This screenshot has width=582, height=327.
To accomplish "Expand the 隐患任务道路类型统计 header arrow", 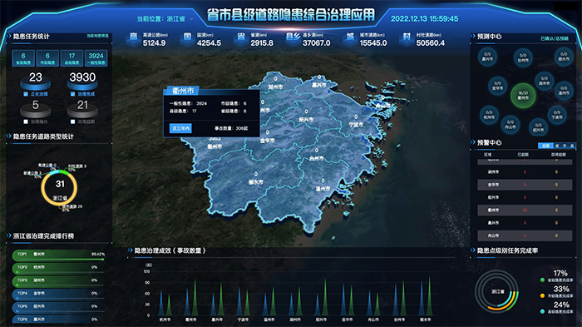I will (9, 136).
